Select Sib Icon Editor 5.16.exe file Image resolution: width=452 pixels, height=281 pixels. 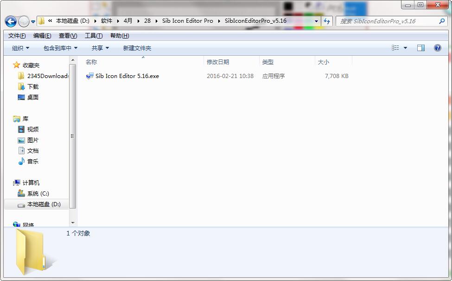127,76
